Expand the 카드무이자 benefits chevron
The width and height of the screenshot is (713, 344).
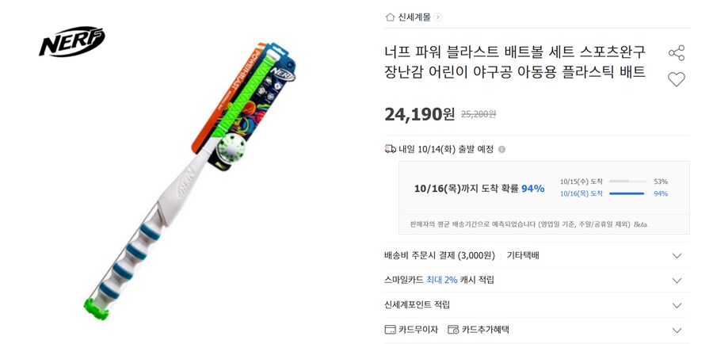point(677,330)
